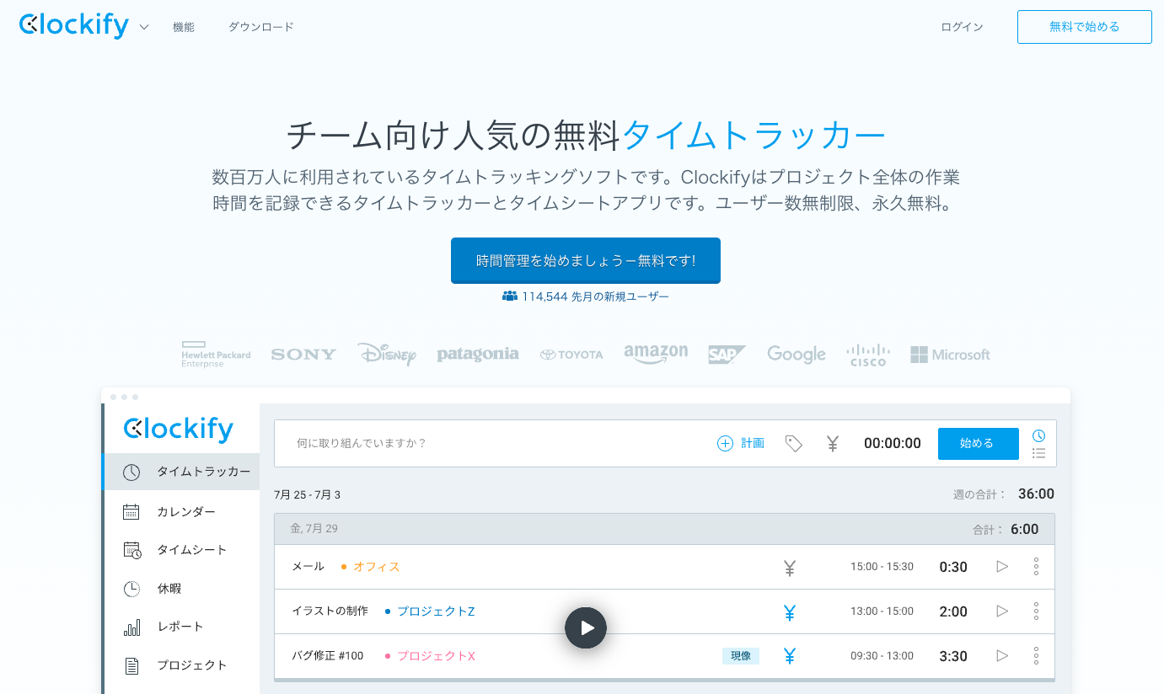The width and height of the screenshot is (1164, 694).
Task: Open the 機能 menu
Action: [x=184, y=27]
